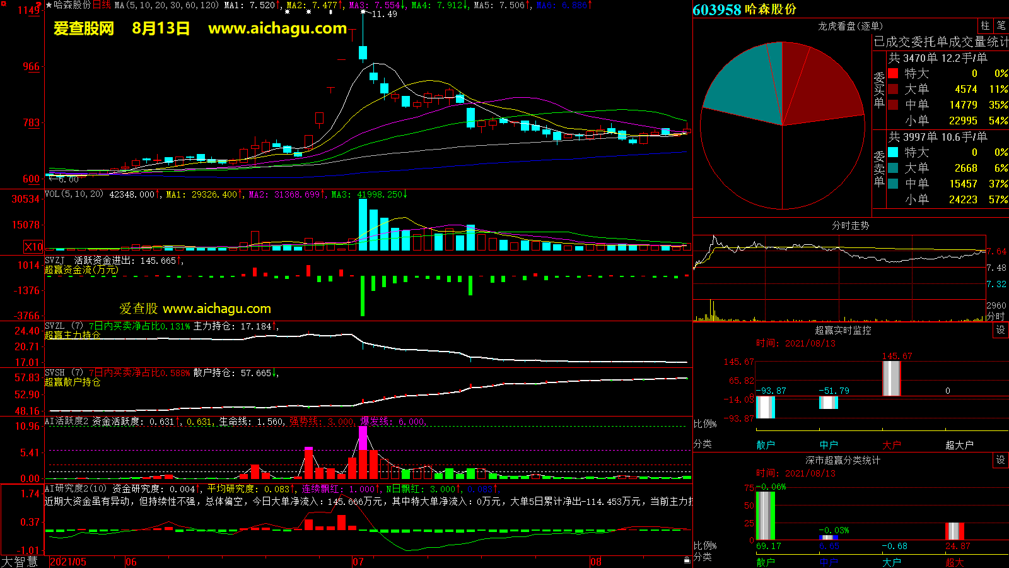
Task: Click the star icon before 哈森股份
Action: click(x=49, y=5)
